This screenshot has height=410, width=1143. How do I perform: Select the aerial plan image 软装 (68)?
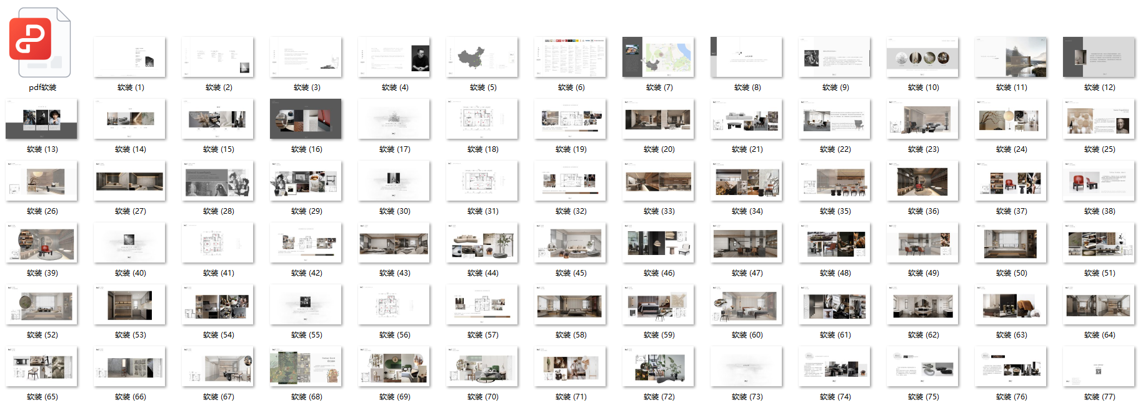(306, 366)
